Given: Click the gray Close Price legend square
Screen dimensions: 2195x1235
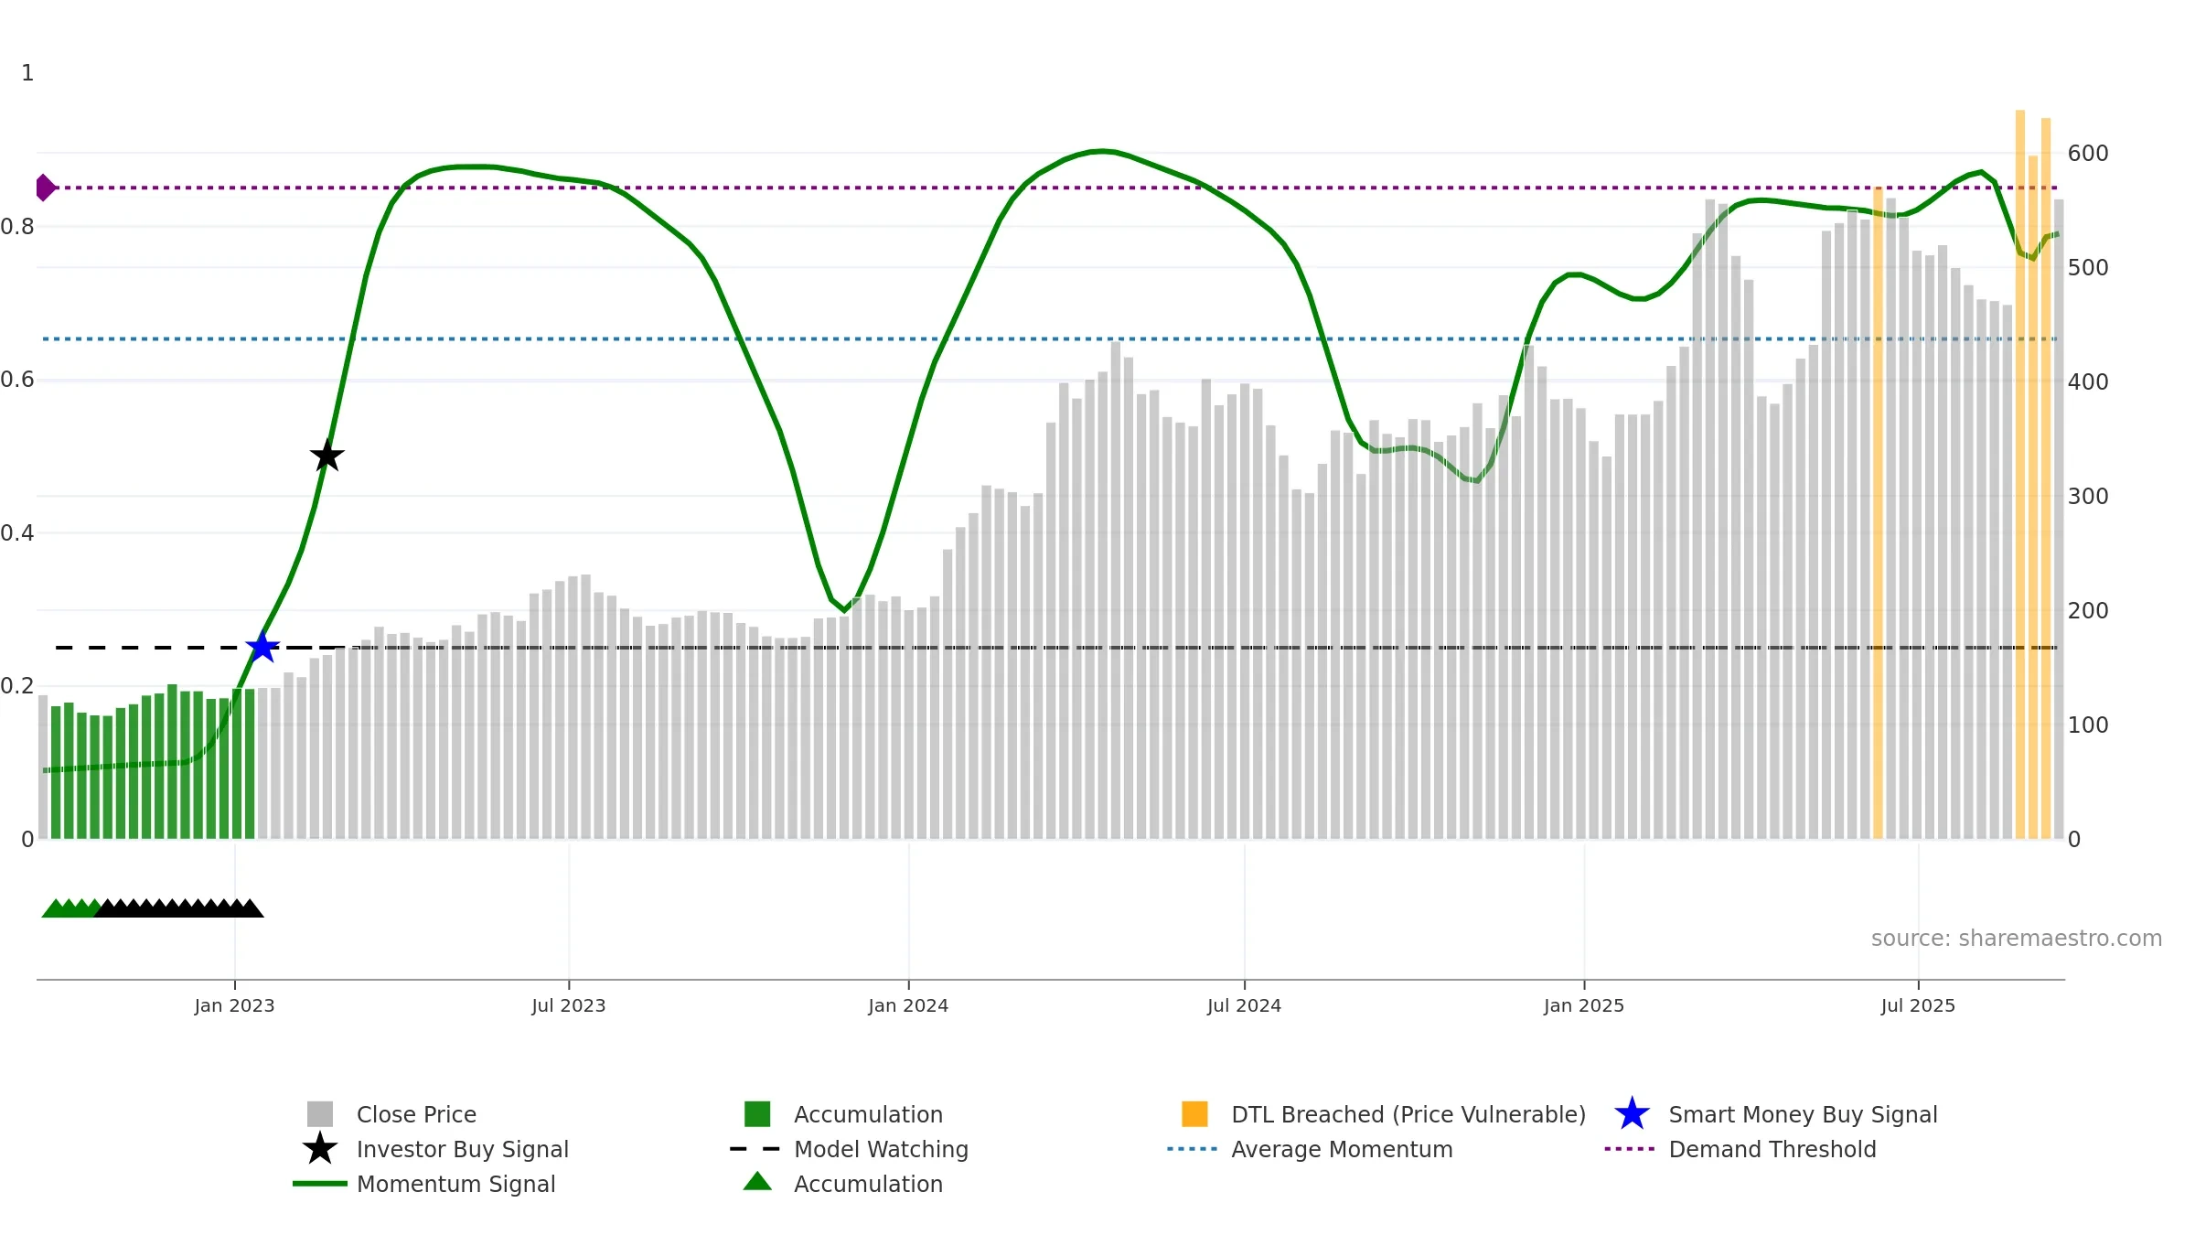Looking at the screenshot, I should coord(320,1114).
